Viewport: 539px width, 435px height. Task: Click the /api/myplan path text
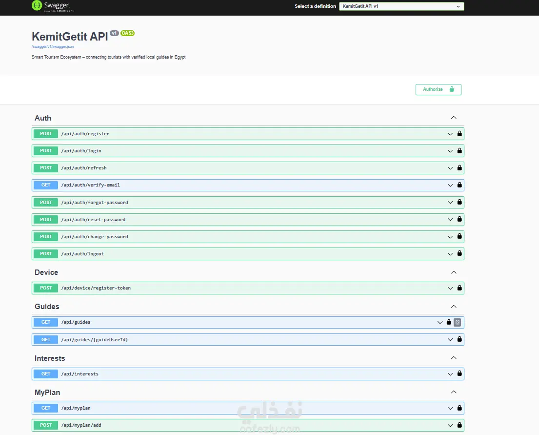[x=76, y=408]
